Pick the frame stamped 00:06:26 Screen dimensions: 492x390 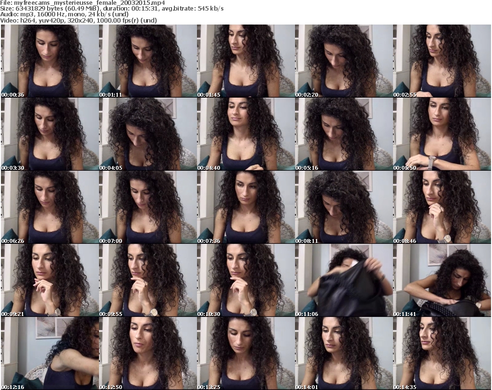pyautogui.click(x=49, y=207)
